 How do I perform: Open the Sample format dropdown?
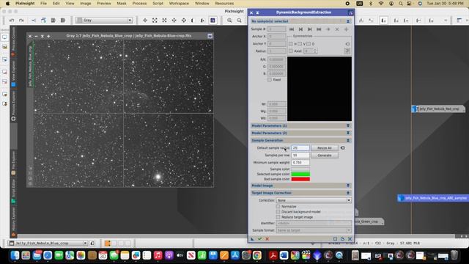[314, 230]
